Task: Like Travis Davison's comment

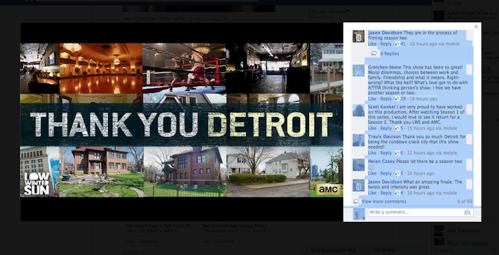Action: (x=372, y=153)
